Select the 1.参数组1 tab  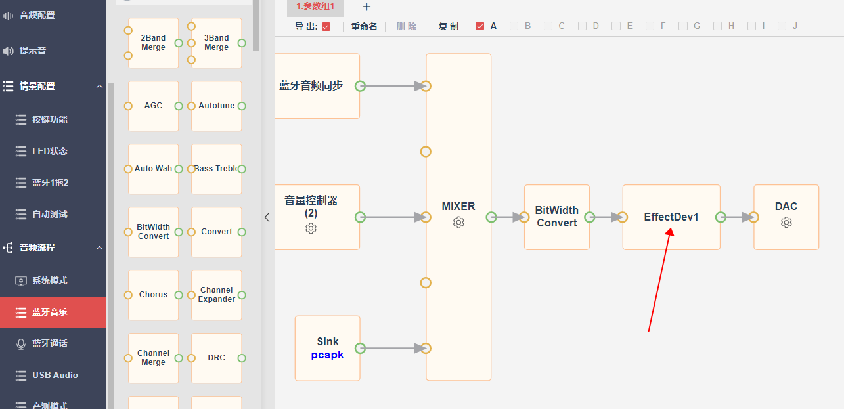pos(315,7)
